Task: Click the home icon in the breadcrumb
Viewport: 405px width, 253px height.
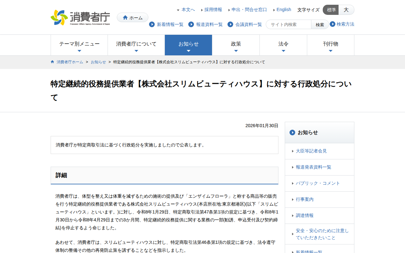Action: click(53, 62)
